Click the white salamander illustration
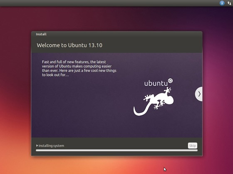Screen dimensions: 233x174 [154, 101]
